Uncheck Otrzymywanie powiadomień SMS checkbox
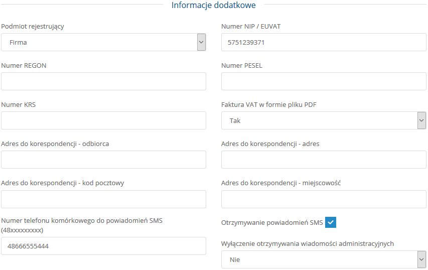The image size is (428, 270). click(x=331, y=222)
